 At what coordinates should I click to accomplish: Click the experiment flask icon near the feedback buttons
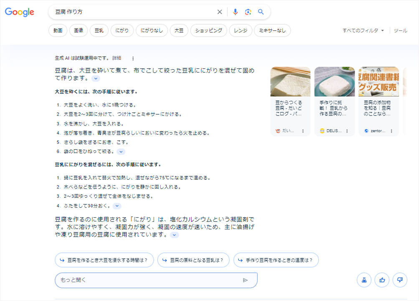(364, 280)
